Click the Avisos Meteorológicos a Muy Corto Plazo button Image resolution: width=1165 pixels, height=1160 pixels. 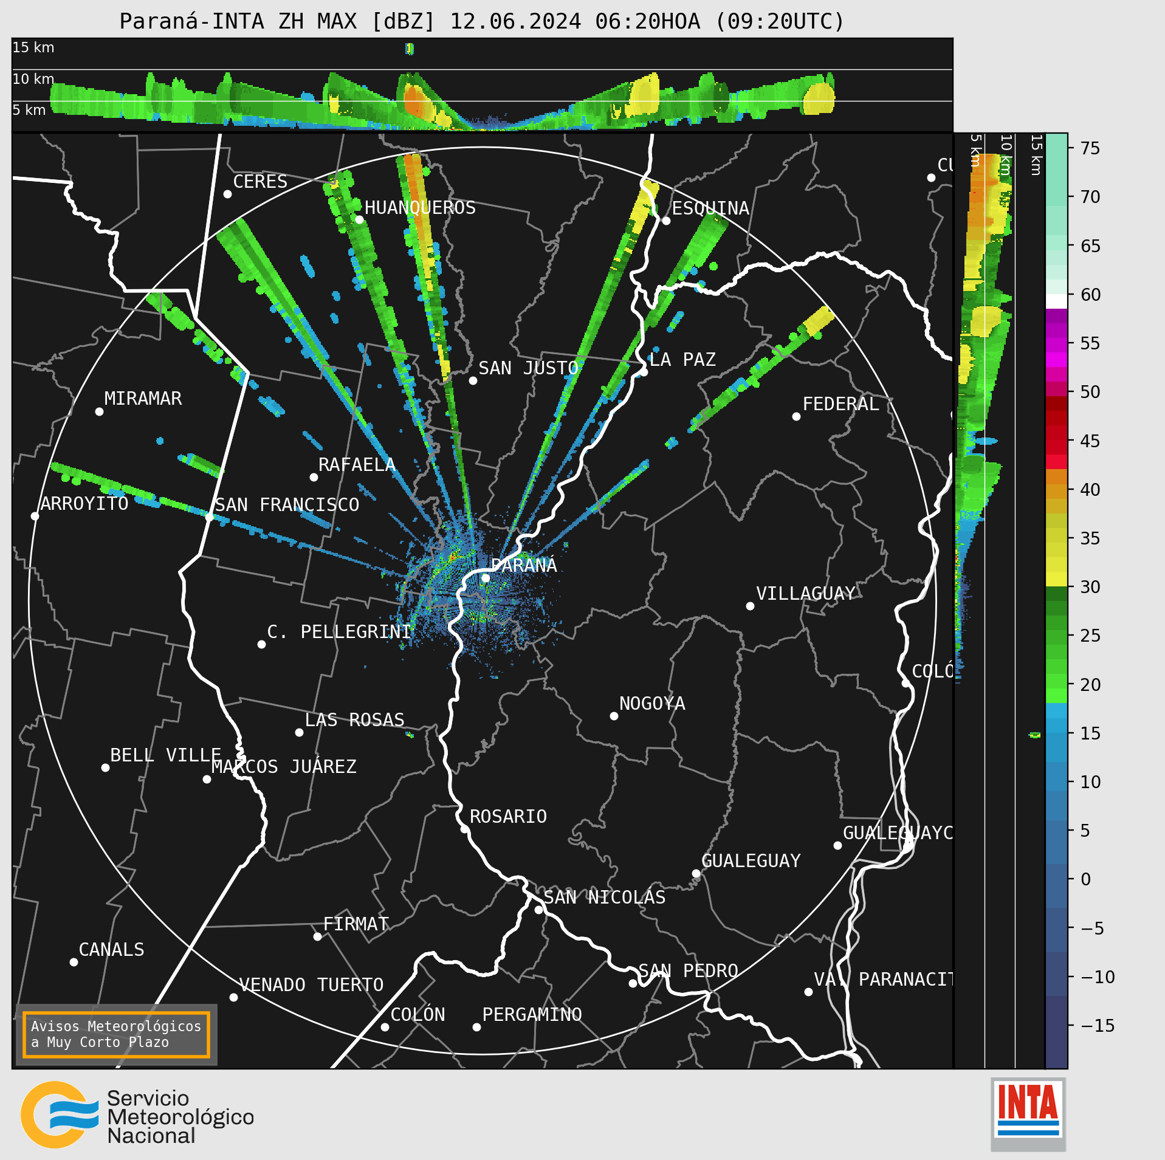coord(116,1034)
